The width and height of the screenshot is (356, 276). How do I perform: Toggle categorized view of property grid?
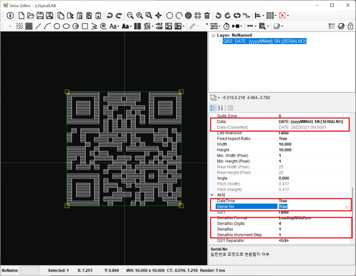[x=213, y=108]
